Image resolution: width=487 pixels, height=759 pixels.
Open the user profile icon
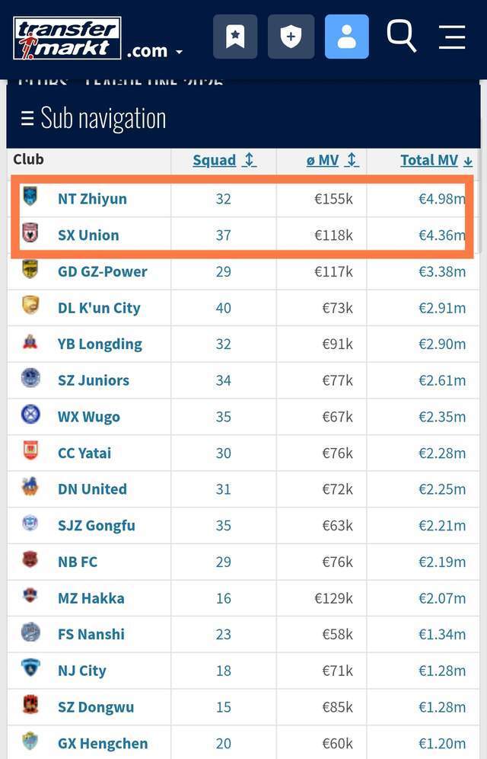346,37
